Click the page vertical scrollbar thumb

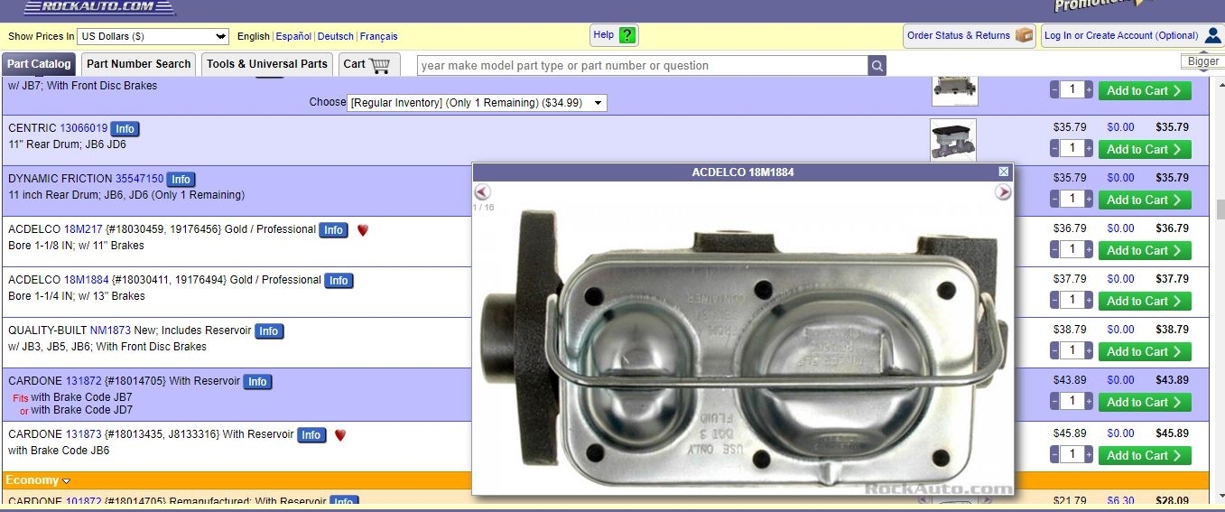tap(1220, 209)
